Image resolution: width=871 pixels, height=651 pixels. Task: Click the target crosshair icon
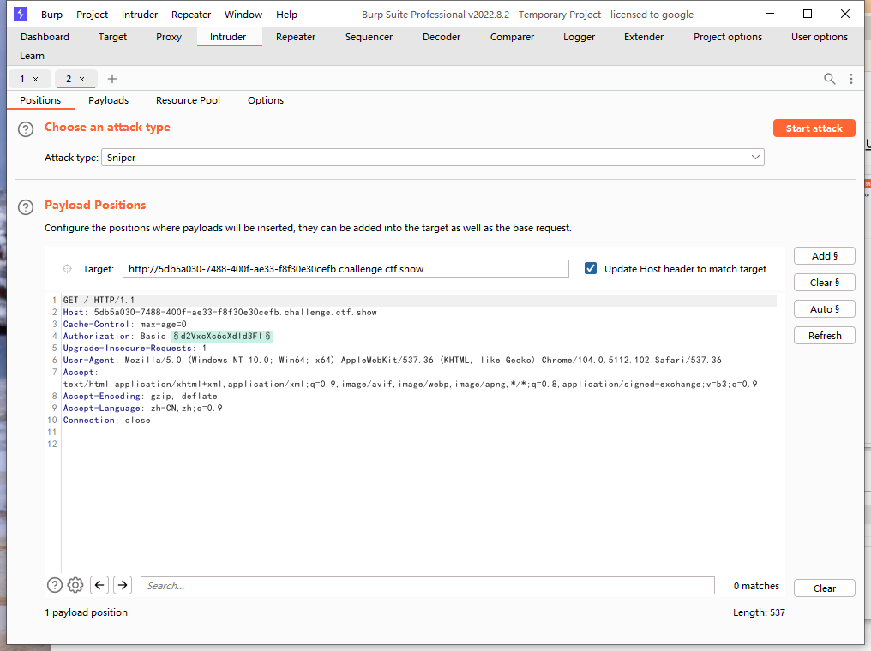[x=67, y=269]
